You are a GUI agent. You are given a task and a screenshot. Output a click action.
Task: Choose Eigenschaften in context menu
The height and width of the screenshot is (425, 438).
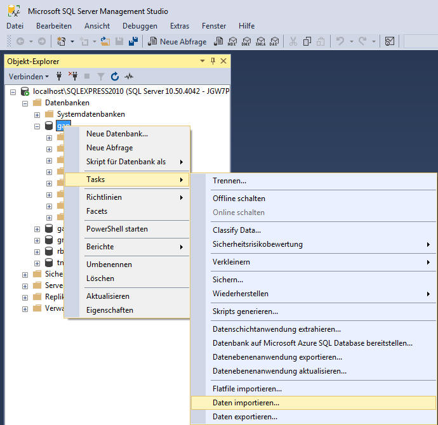tap(127, 310)
